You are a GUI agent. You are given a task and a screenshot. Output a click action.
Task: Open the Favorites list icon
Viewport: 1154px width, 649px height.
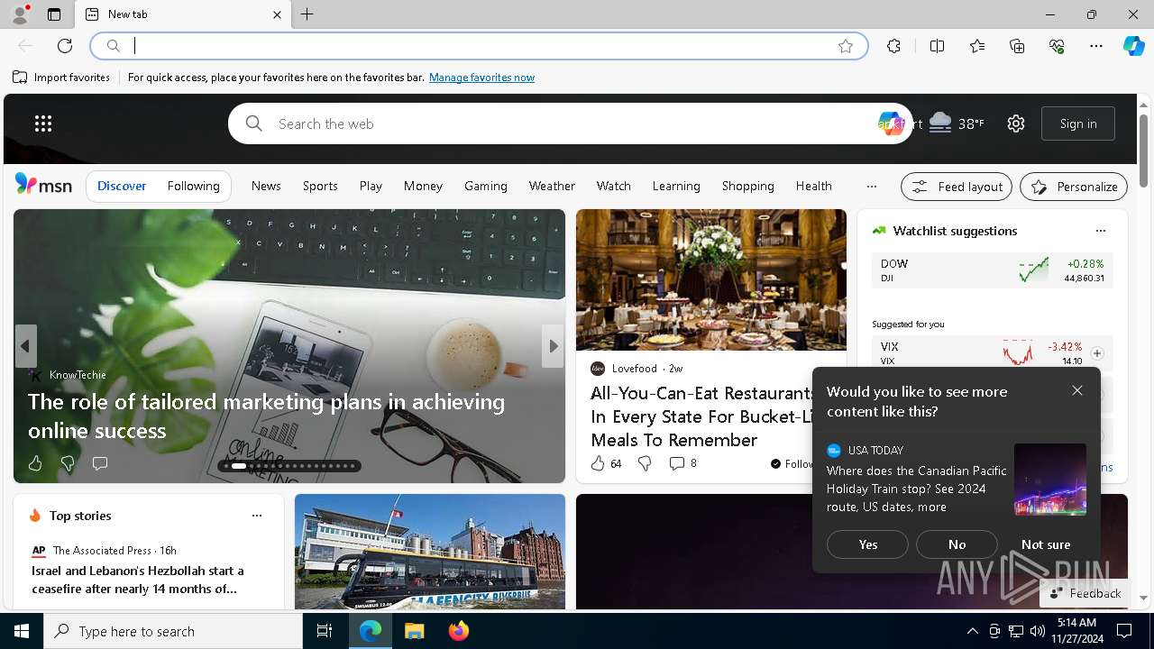coord(977,46)
